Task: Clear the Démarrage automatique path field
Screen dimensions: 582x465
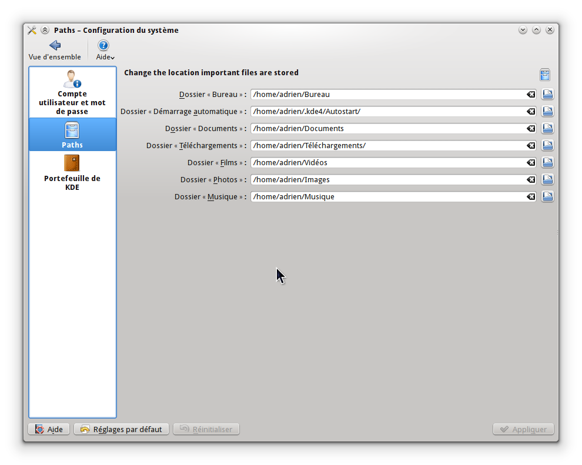Action: [531, 111]
